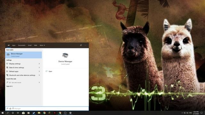Open Microsoft Store from the taskbar
The image size is (205, 115).
coord(23,113)
